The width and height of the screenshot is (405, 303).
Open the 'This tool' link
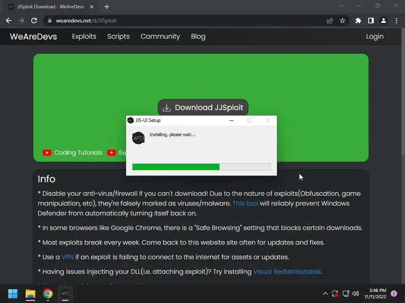click(x=245, y=203)
